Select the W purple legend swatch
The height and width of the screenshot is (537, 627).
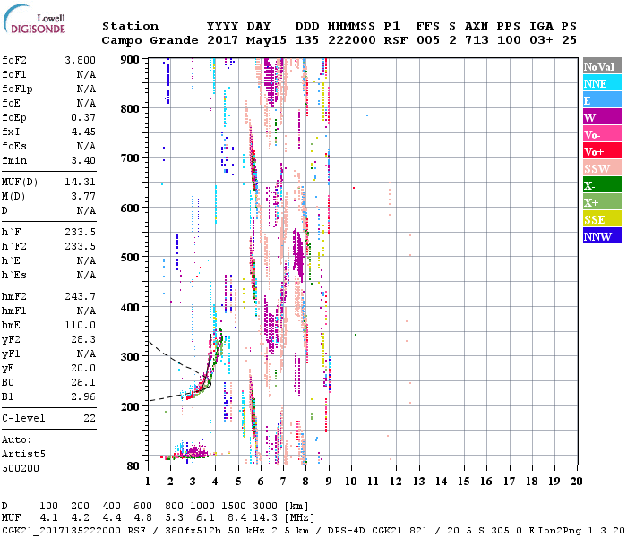pos(602,117)
